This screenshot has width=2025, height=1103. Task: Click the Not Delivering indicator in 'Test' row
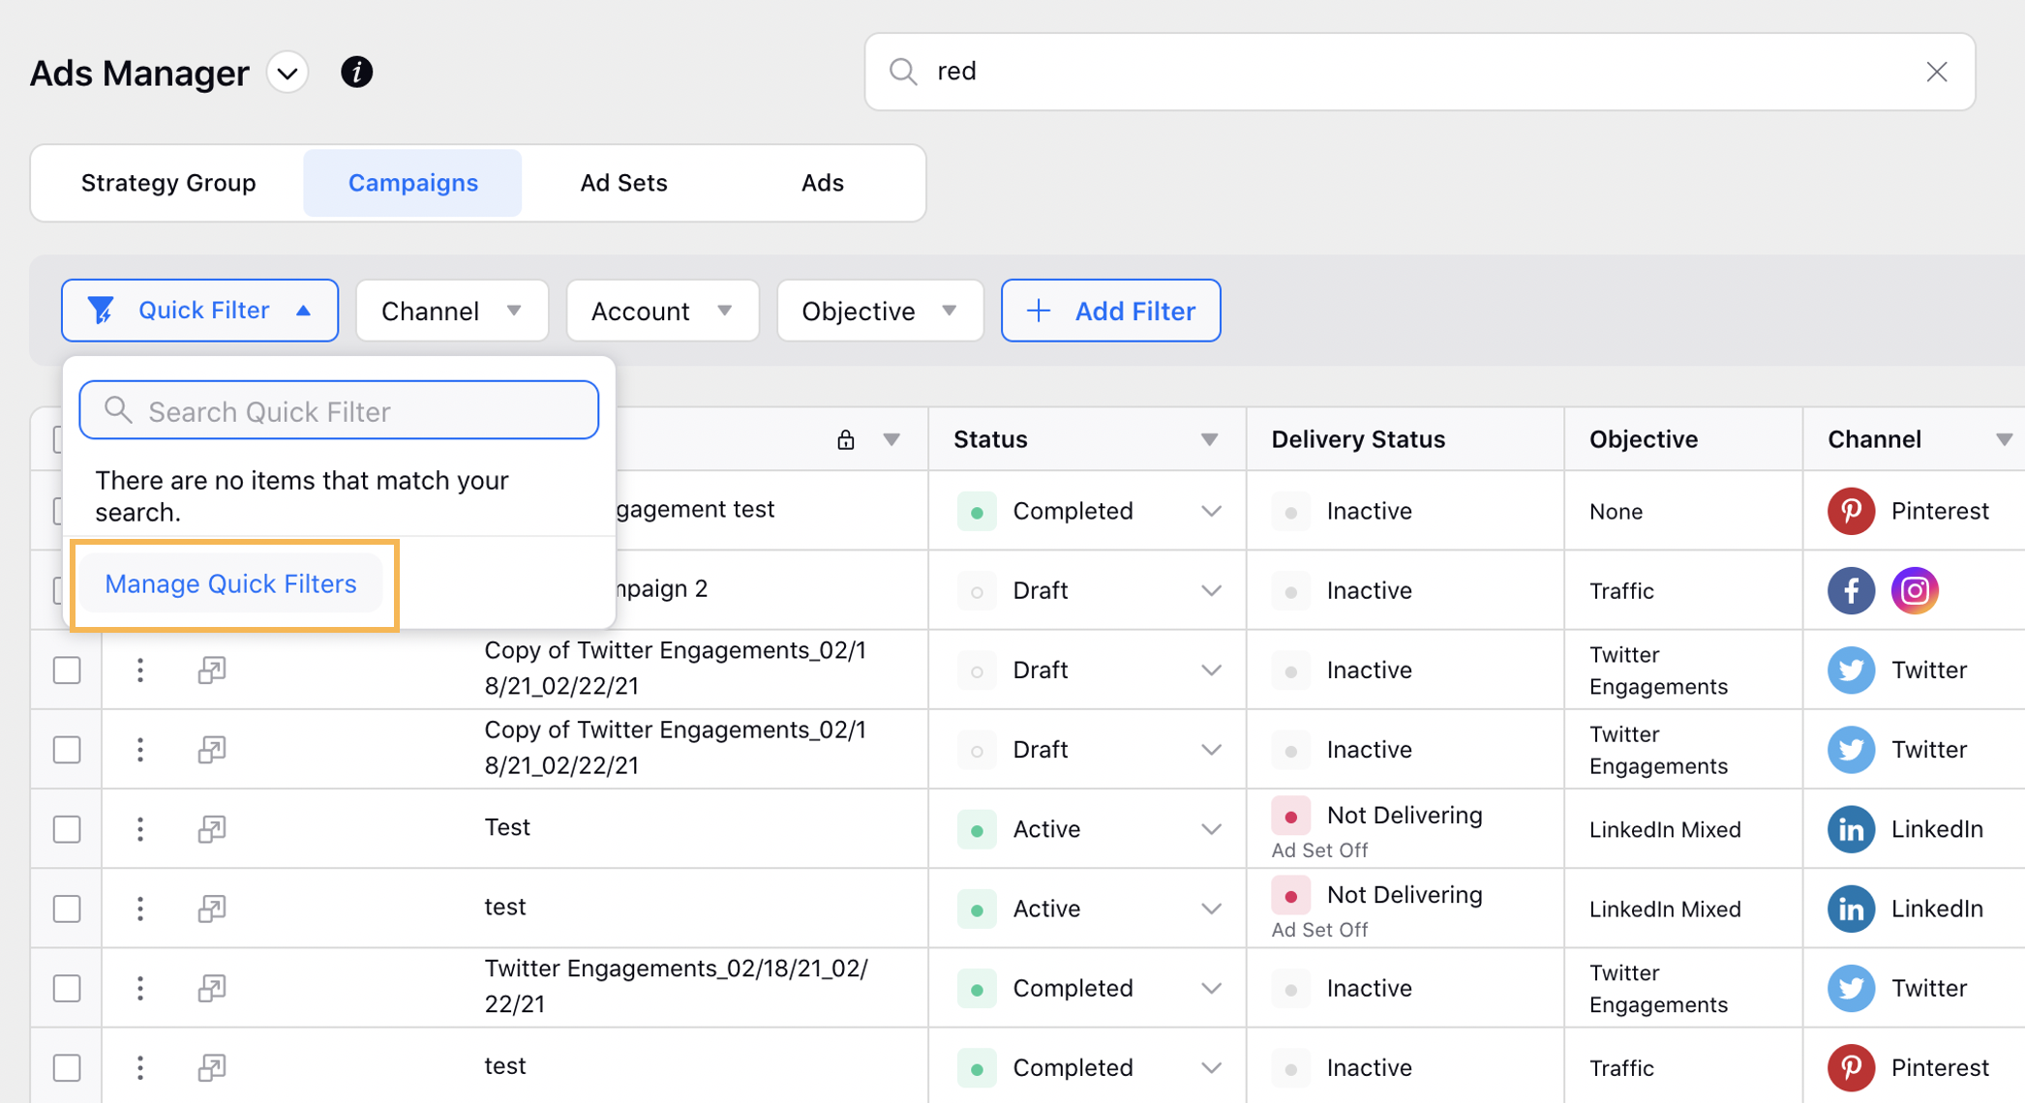point(1290,817)
